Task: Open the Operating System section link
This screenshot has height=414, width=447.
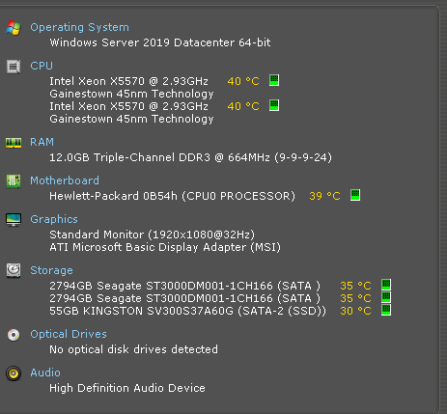Action: coord(79,27)
